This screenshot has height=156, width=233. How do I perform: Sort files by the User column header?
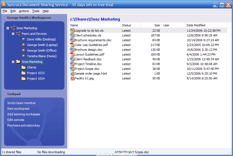tap(173, 25)
